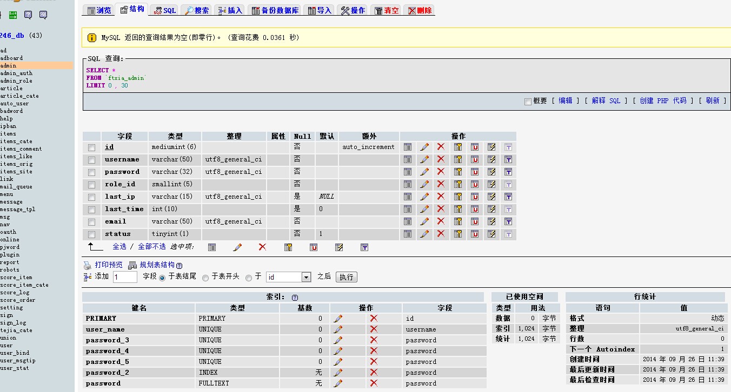Screen dimensions: 731x392
Task: Open user_stat table in sidebar
Action: pos(15,368)
